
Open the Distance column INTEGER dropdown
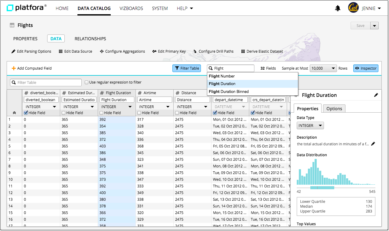(192, 107)
